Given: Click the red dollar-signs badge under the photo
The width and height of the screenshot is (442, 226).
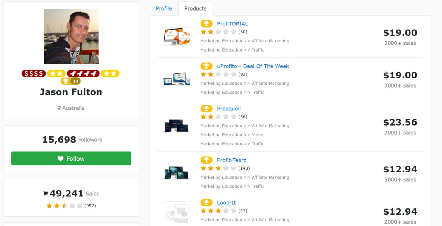Looking at the screenshot, I should click(x=34, y=73).
